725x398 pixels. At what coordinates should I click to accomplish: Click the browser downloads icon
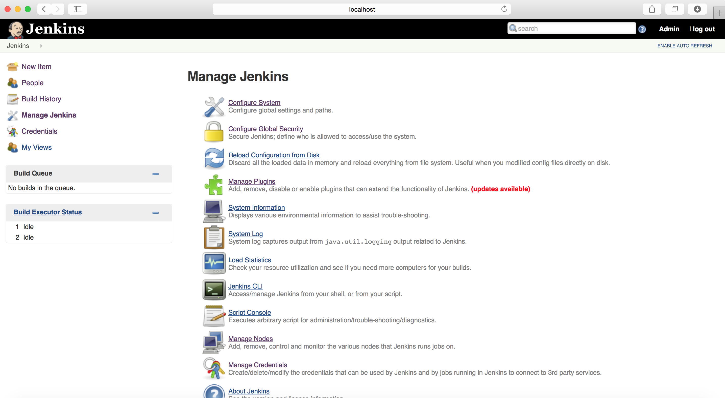[x=697, y=9]
